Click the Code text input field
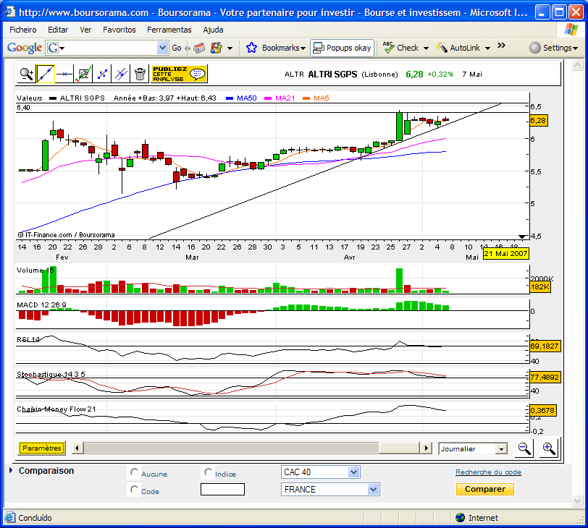Image resolution: width=588 pixels, height=528 pixels. [x=222, y=489]
